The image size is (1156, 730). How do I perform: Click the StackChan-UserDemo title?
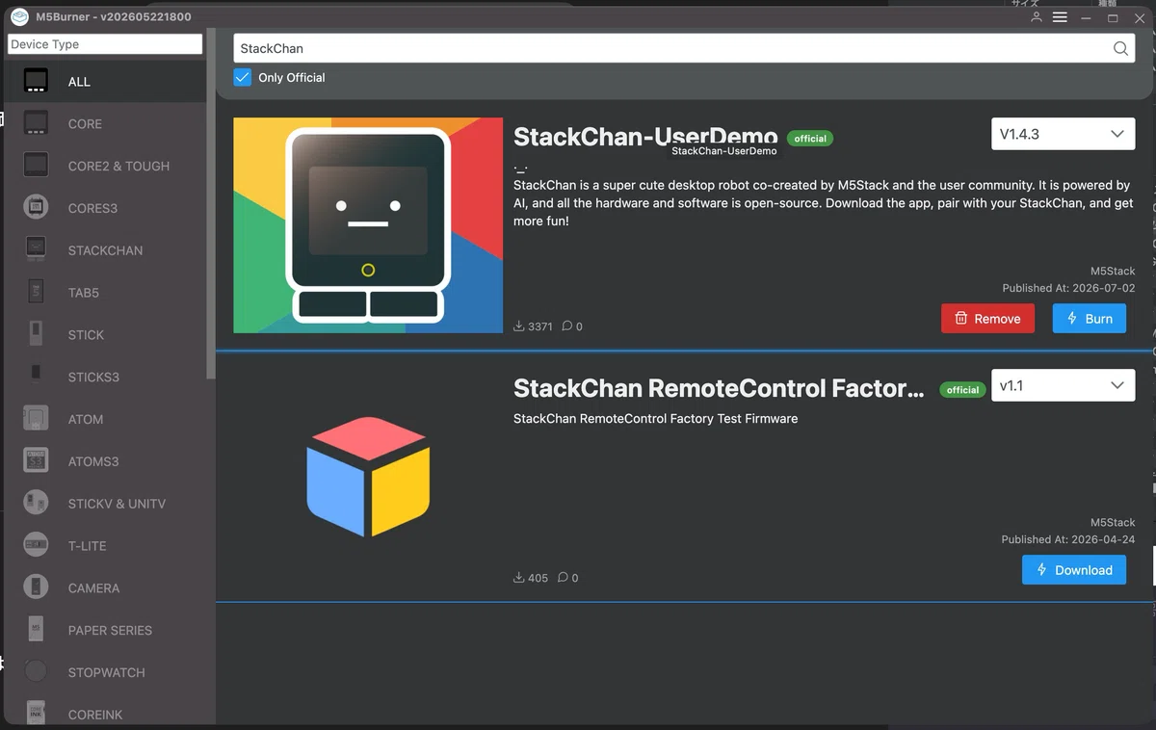[645, 137]
